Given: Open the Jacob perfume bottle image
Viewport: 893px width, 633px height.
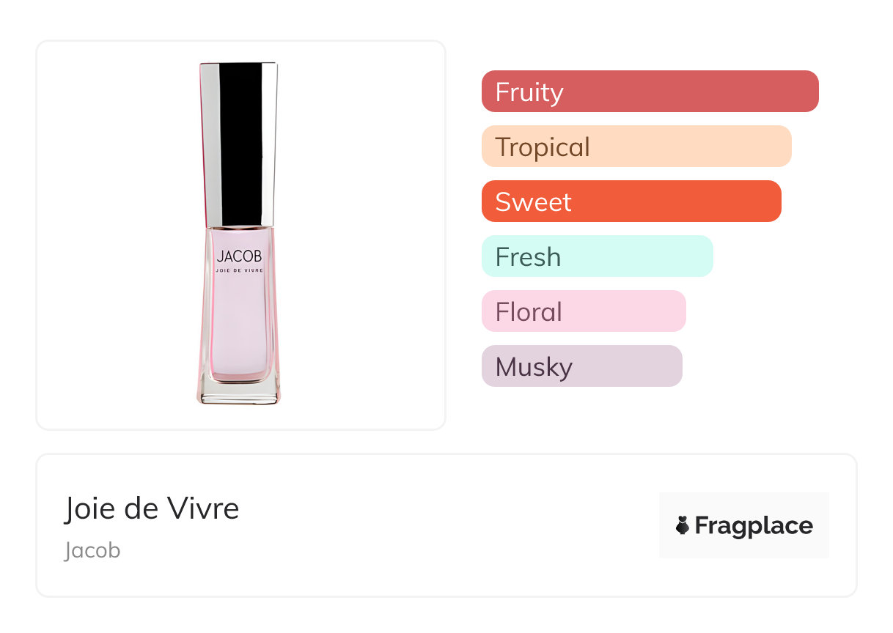Looking at the screenshot, I should point(239,234).
